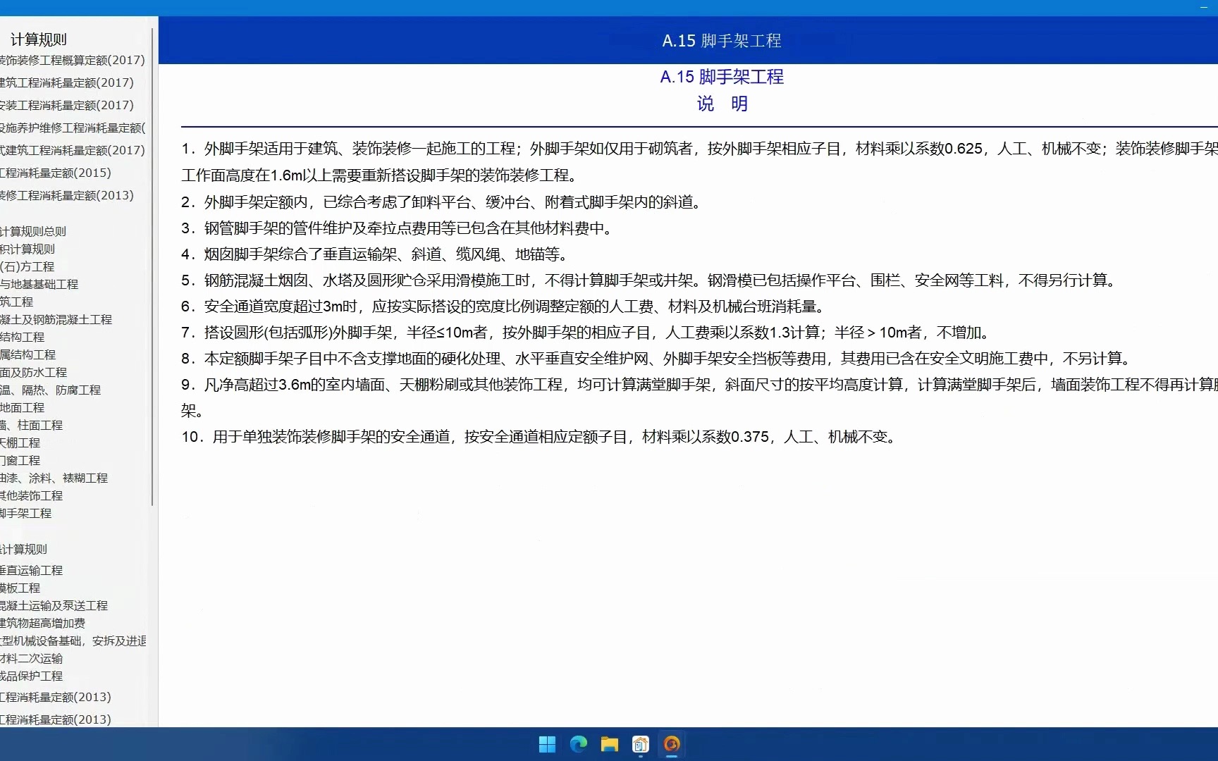Open 面积计算规则 chapter
This screenshot has width=1218, height=761.
27,249
